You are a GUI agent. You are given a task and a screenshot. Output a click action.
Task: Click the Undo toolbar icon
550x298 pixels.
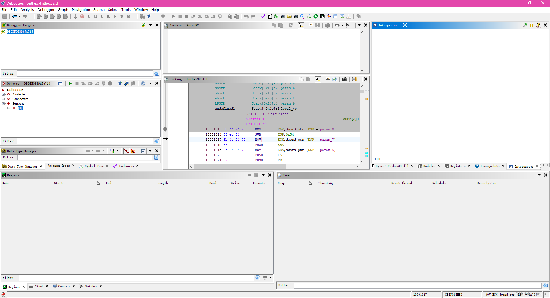pyautogui.click(x=246, y=16)
